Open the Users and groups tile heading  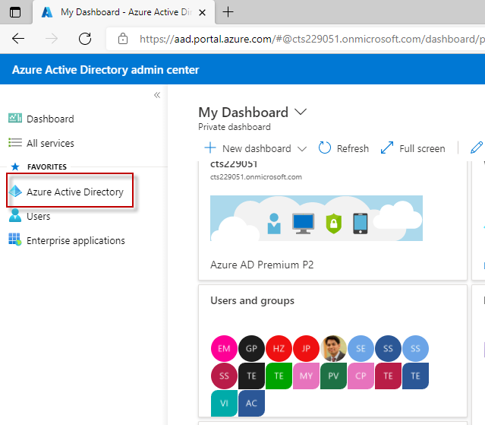click(252, 300)
